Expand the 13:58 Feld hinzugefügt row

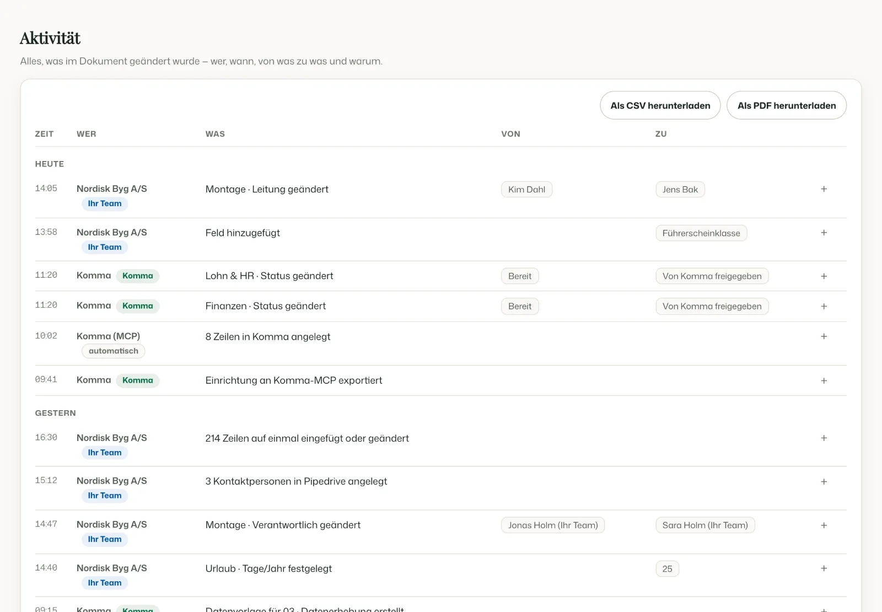point(824,233)
